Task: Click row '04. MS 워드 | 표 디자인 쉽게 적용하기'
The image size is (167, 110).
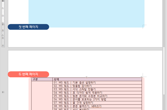Action: pos(97,93)
